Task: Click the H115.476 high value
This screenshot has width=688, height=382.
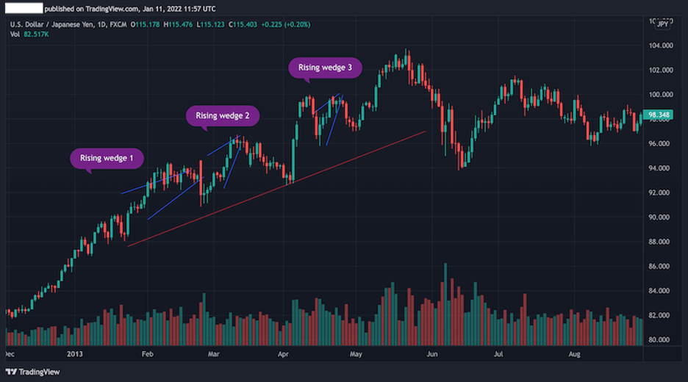Action: click(178, 24)
